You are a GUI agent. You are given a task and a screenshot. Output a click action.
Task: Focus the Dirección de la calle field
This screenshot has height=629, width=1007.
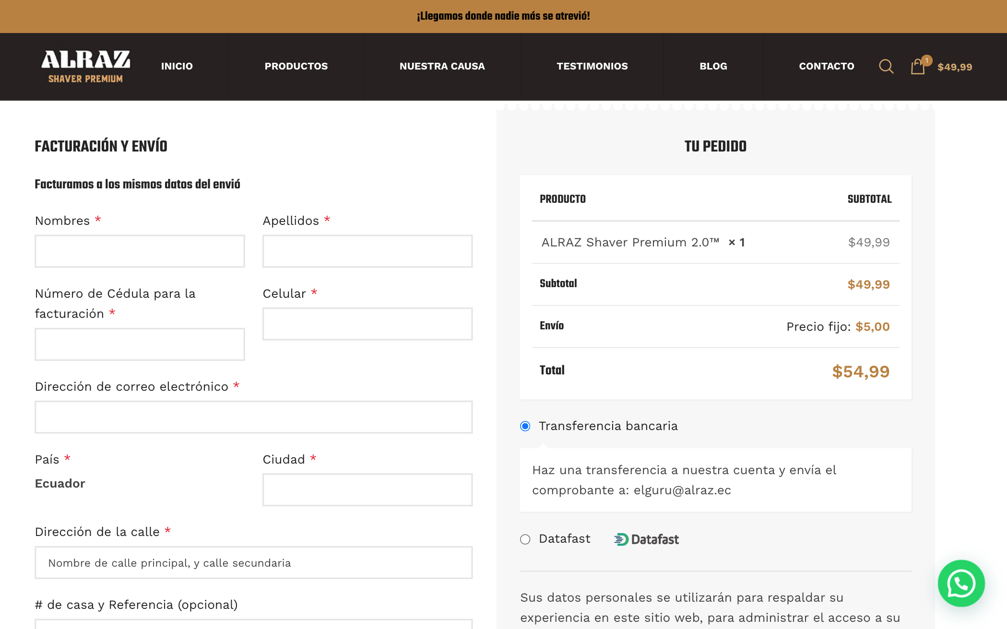[254, 563]
